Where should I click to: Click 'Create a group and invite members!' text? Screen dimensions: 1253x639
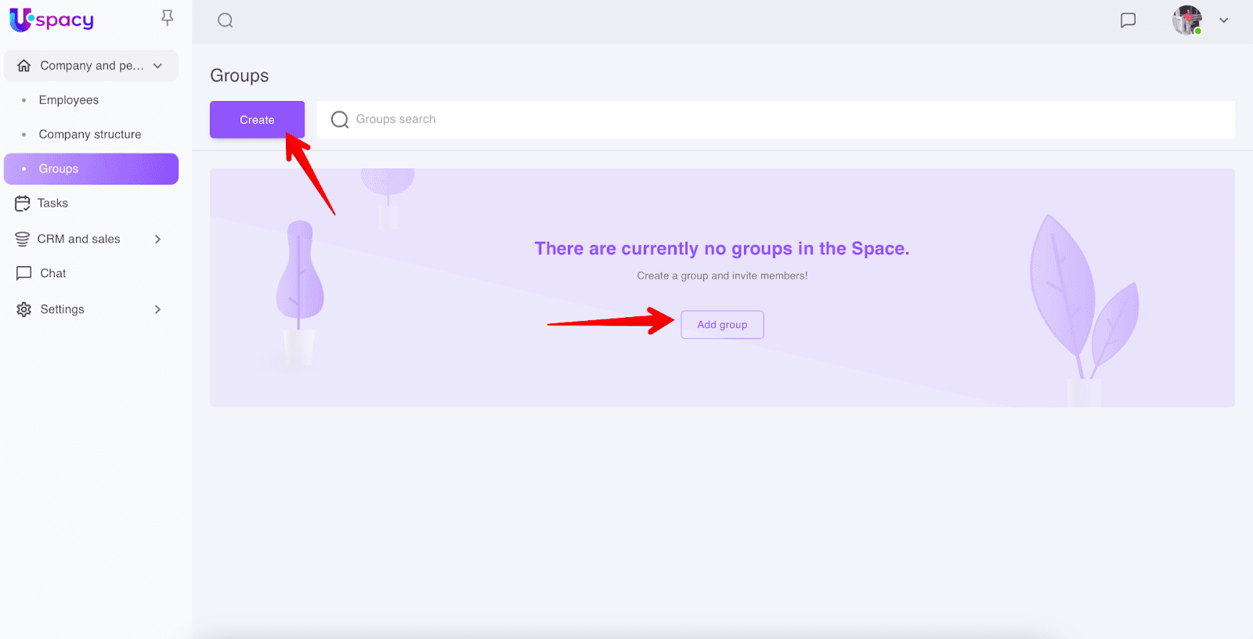722,276
